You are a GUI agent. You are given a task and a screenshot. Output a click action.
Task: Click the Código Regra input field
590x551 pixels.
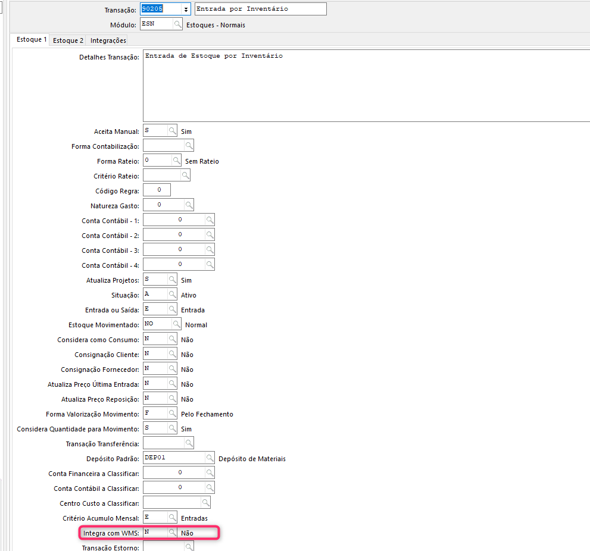click(157, 190)
